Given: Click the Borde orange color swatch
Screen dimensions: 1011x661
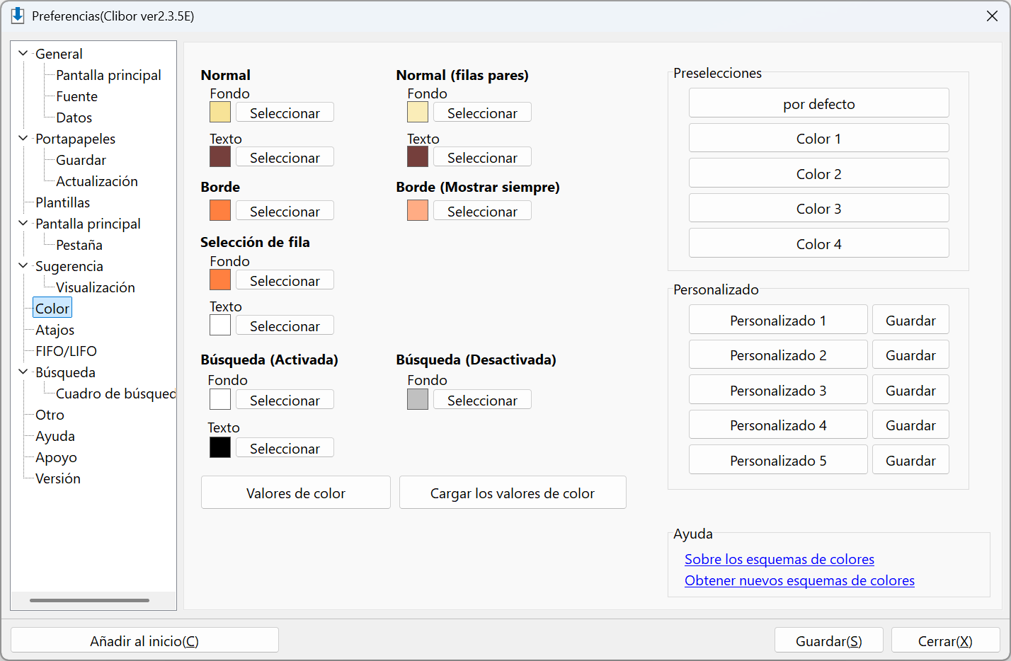Looking at the screenshot, I should (x=220, y=210).
